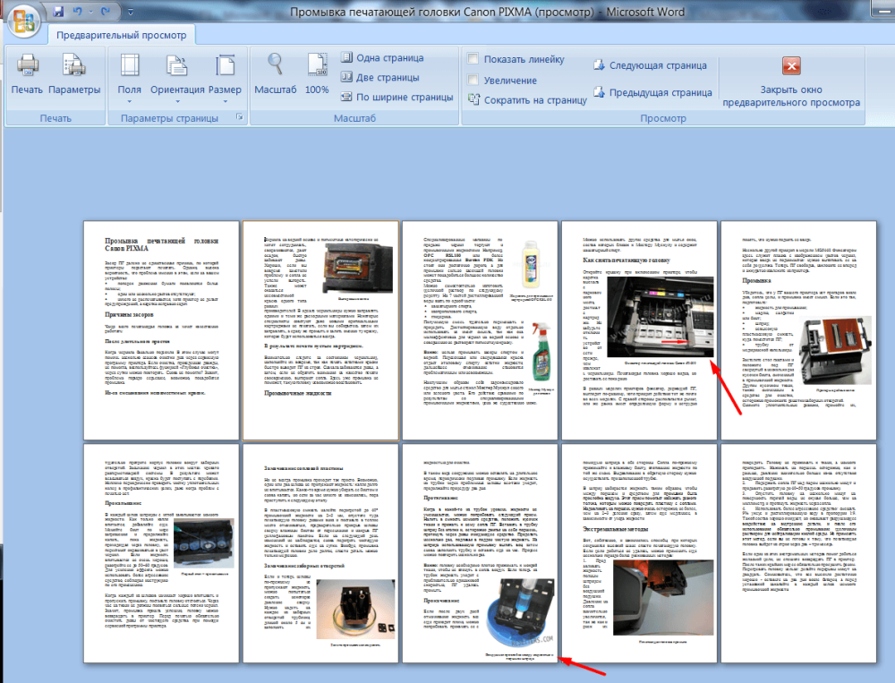
Task: Click the red close preview icon
Action: pos(791,65)
